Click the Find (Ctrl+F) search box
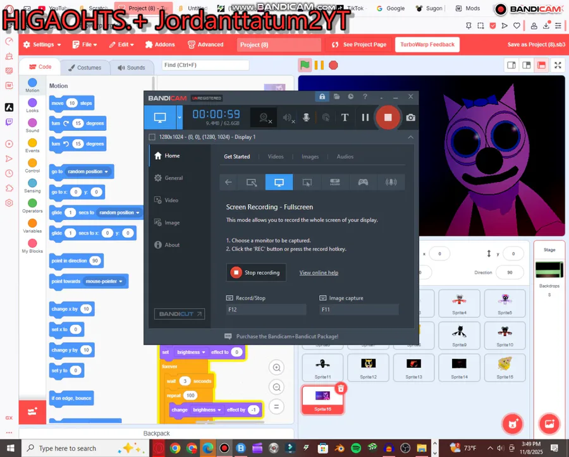Image resolution: width=569 pixels, height=457 pixels. tap(205, 65)
